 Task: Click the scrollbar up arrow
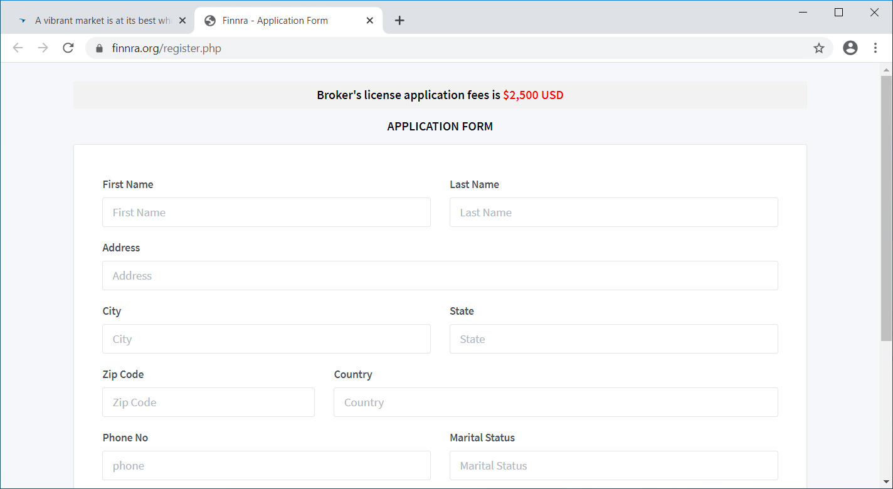pyautogui.click(x=886, y=70)
